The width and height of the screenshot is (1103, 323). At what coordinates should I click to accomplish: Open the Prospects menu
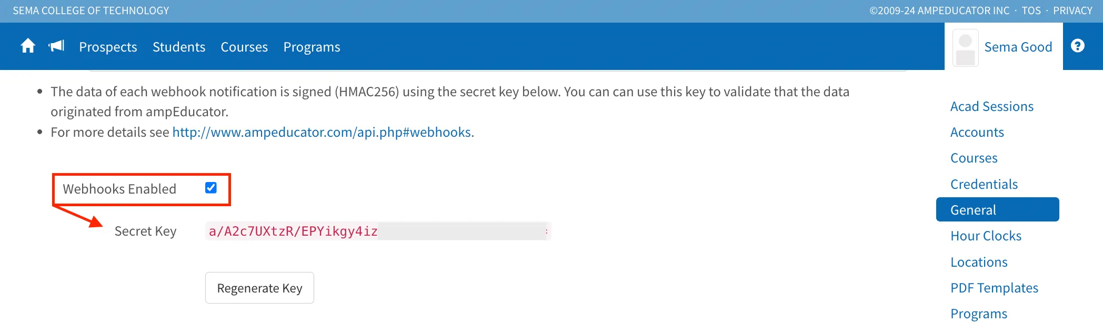108,47
